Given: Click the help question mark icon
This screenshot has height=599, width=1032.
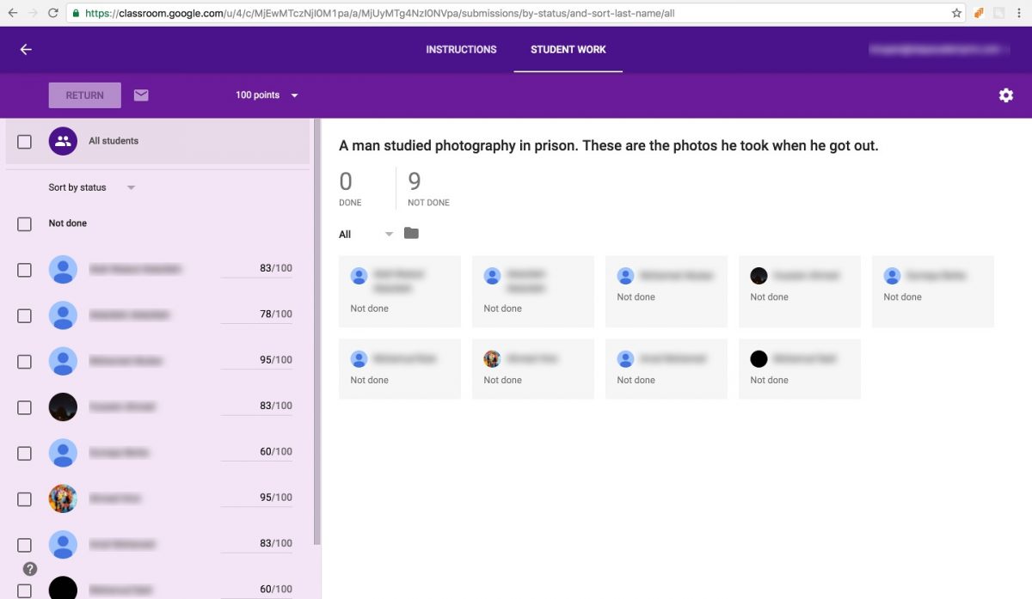Looking at the screenshot, I should pyautogui.click(x=29, y=569).
